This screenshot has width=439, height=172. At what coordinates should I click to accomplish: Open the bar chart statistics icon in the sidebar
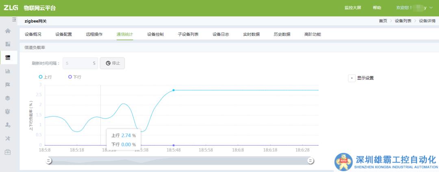pyautogui.click(x=8, y=71)
